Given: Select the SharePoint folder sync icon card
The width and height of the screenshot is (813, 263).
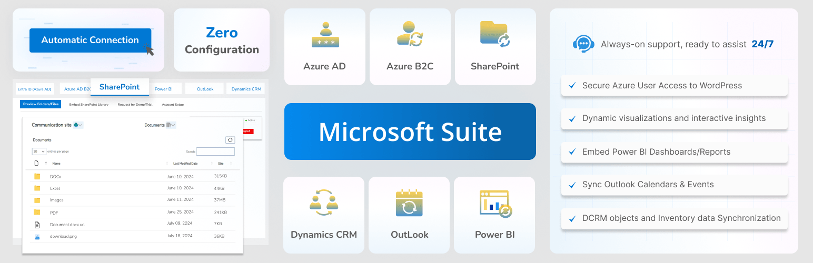Looking at the screenshot, I should pos(495,34).
